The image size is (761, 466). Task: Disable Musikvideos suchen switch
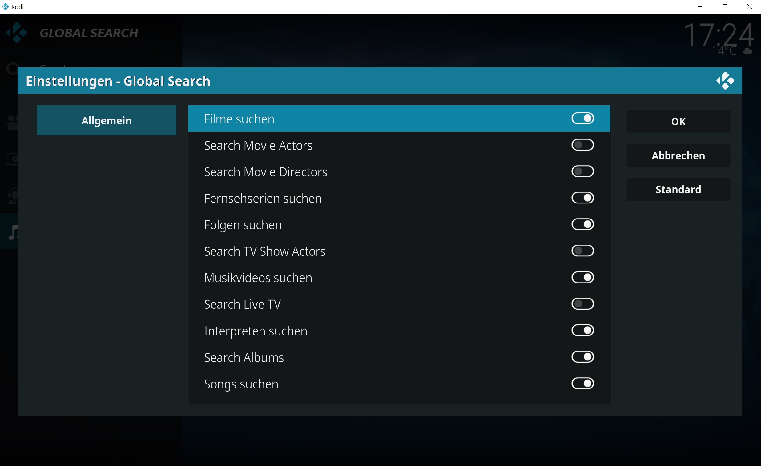coord(582,277)
